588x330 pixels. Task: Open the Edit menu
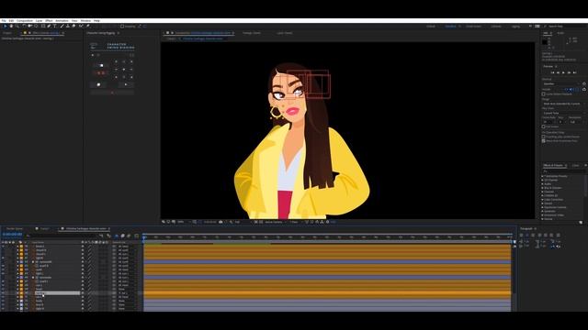[11, 21]
